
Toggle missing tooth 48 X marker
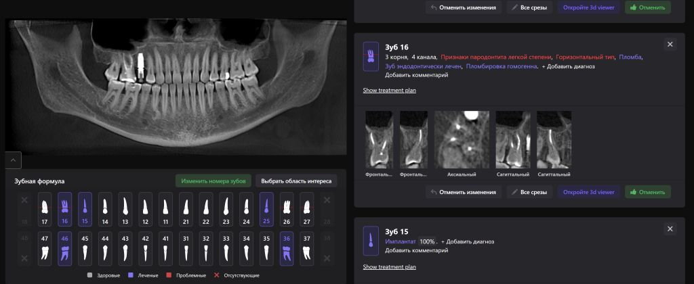(x=24, y=257)
